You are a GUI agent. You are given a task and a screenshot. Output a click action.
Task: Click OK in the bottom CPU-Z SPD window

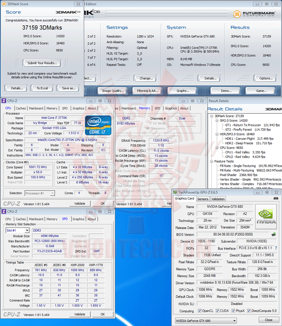(x=103, y=314)
